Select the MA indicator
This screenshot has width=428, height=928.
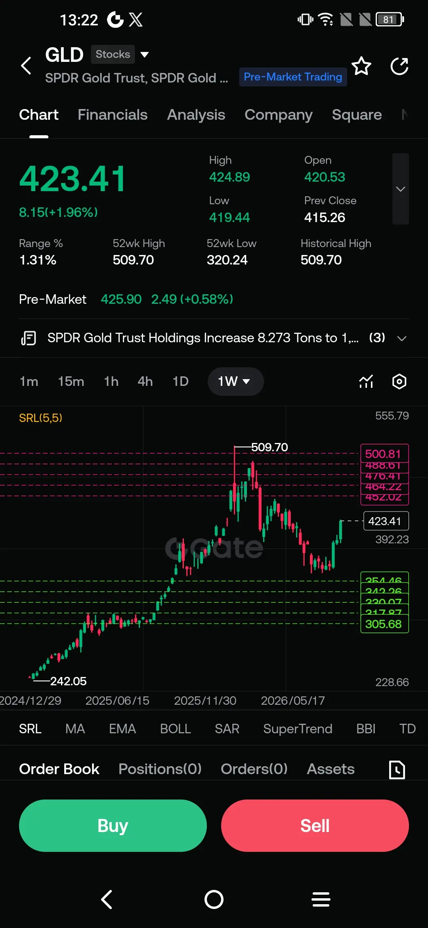(x=75, y=729)
